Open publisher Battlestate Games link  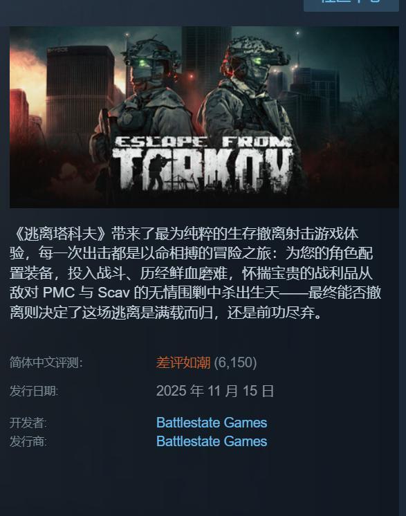click(x=212, y=441)
